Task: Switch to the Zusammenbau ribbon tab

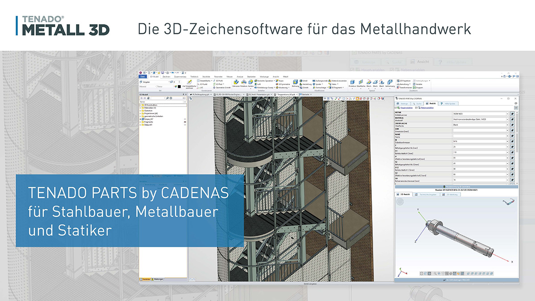Action: tap(180, 77)
